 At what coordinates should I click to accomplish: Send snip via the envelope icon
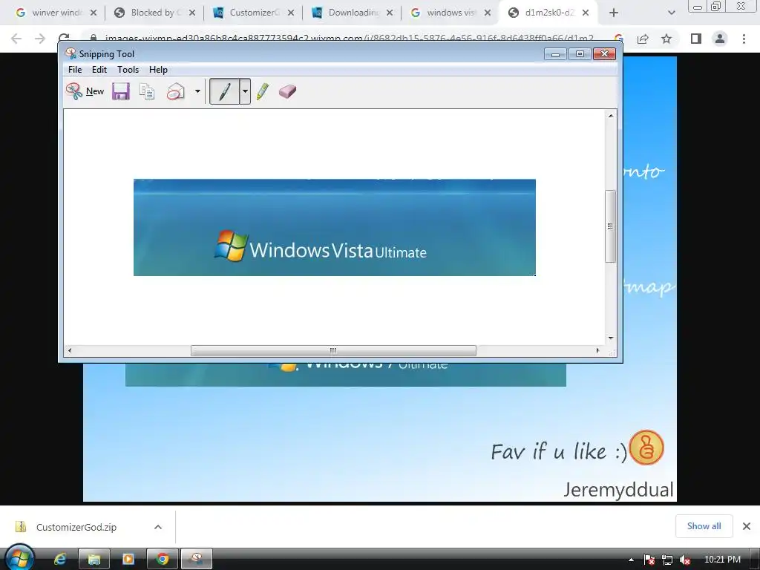tap(175, 91)
